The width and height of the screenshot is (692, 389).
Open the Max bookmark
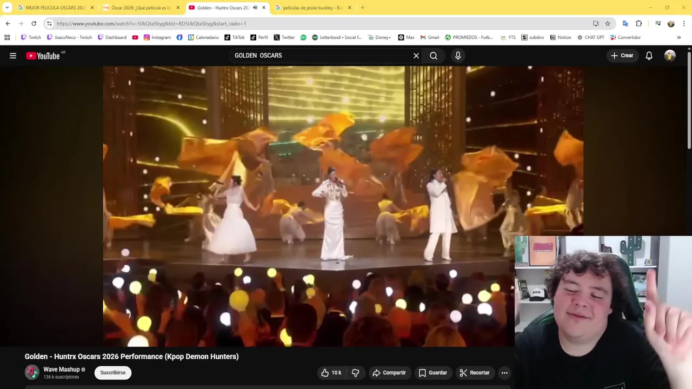(406, 37)
